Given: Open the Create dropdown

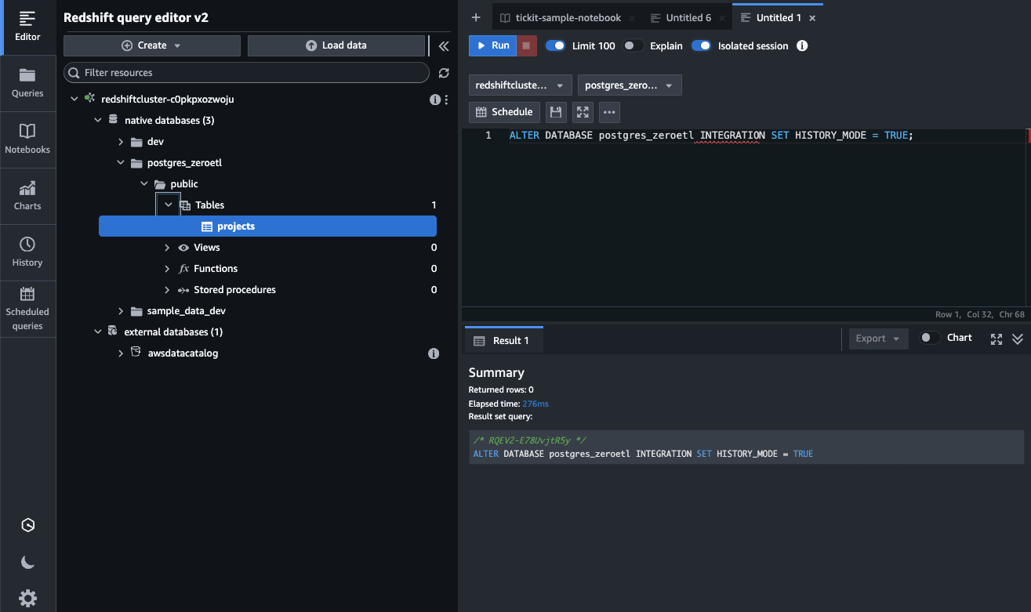Looking at the screenshot, I should 151,45.
